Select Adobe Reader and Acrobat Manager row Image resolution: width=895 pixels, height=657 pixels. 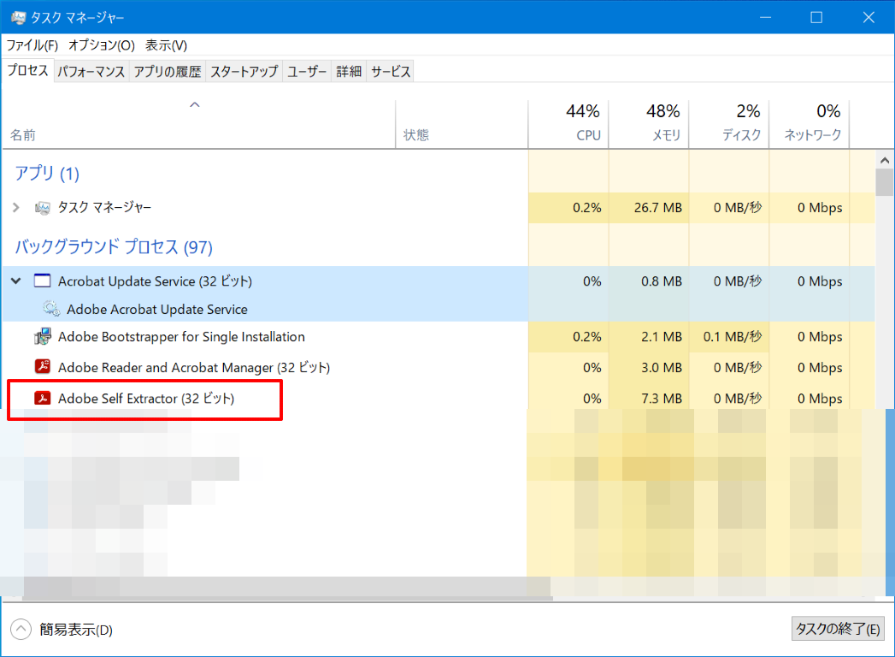click(439, 367)
